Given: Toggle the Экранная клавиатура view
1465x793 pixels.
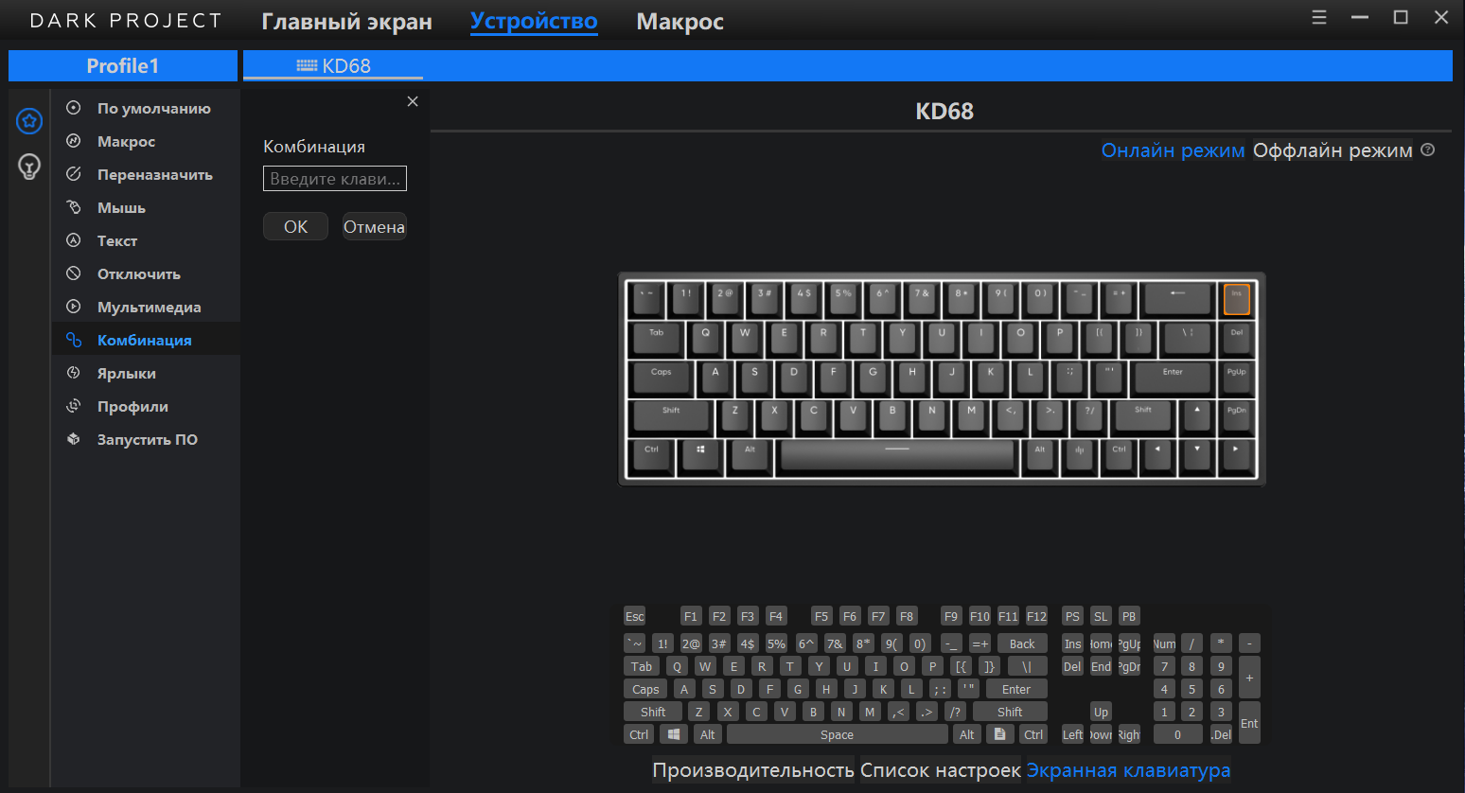Looking at the screenshot, I should (1128, 770).
